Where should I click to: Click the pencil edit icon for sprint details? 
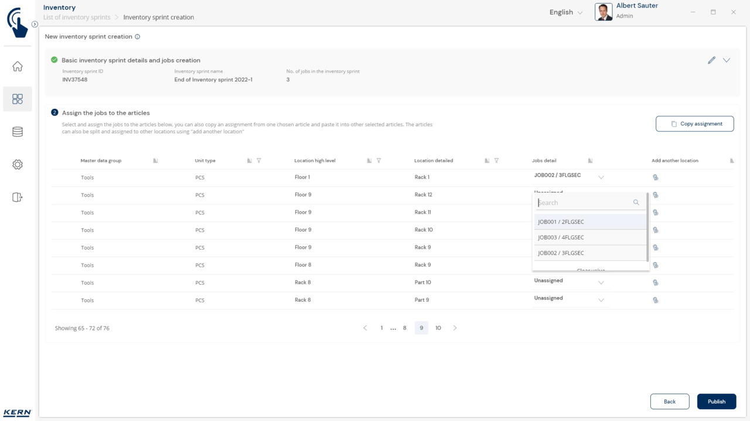pyautogui.click(x=711, y=60)
